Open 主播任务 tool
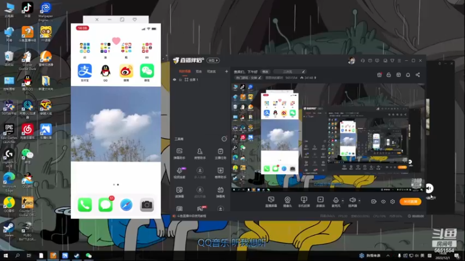 [x=220, y=154]
